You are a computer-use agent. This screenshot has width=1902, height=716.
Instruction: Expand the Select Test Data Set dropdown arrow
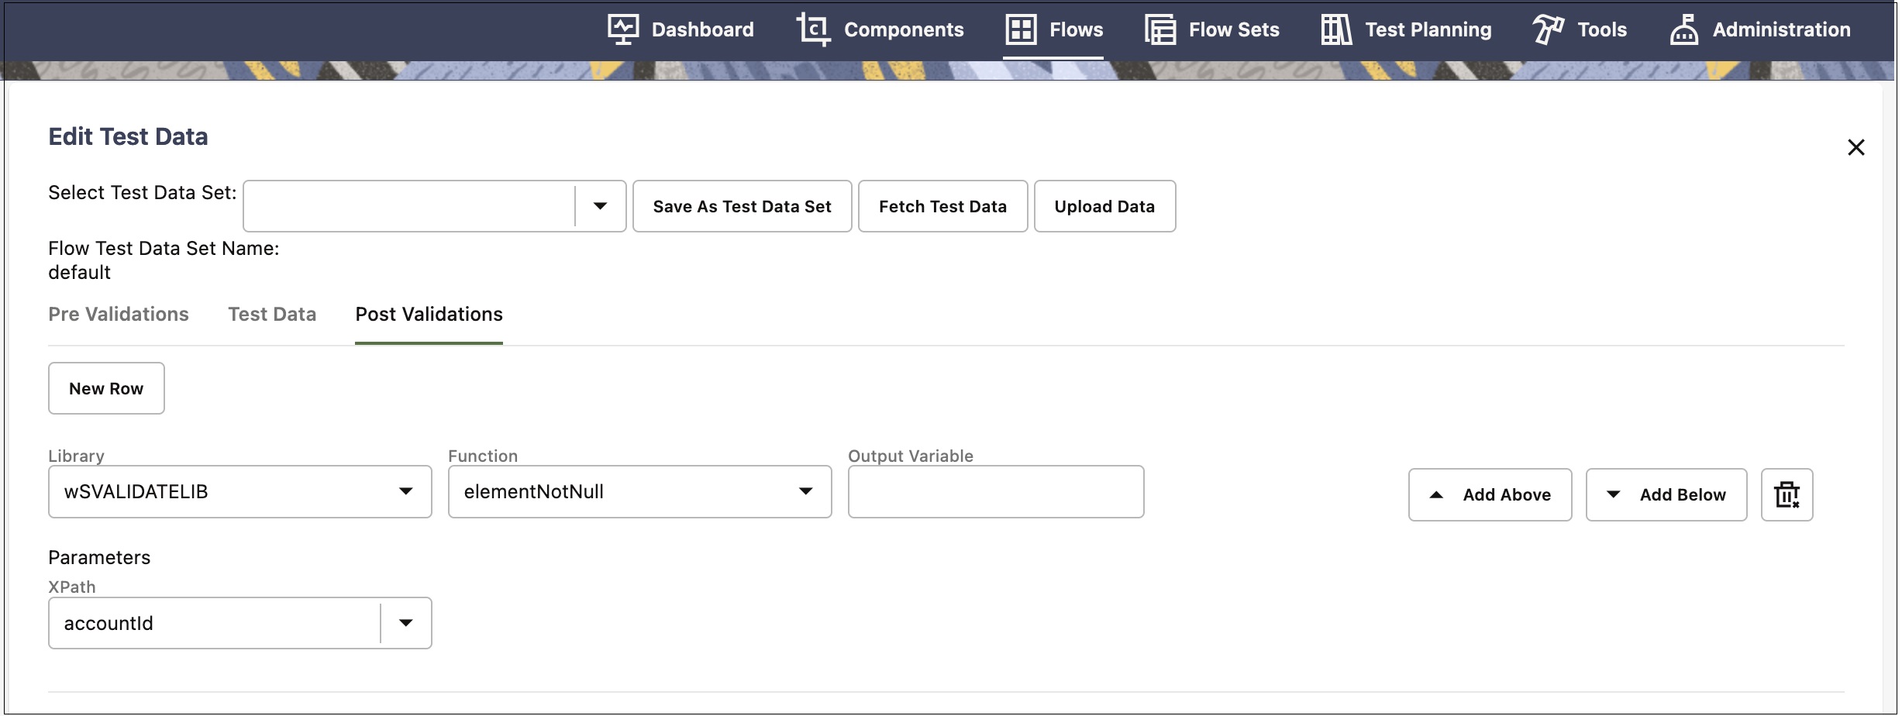click(600, 206)
